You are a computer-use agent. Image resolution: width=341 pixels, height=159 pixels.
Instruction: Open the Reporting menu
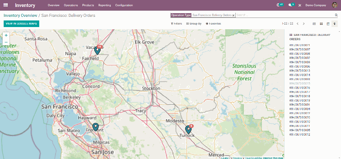click(x=104, y=5)
